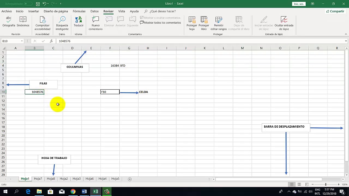Click the Compartir button
Viewport: 349px width, 196px height.
point(335,11)
